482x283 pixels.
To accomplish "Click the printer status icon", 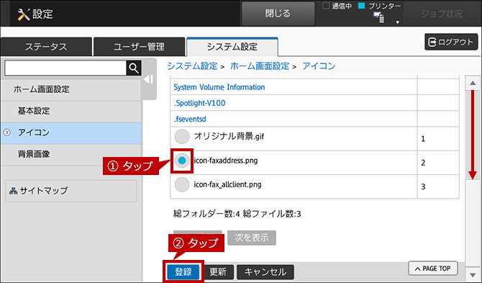I will pyautogui.click(x=378, y=17).
